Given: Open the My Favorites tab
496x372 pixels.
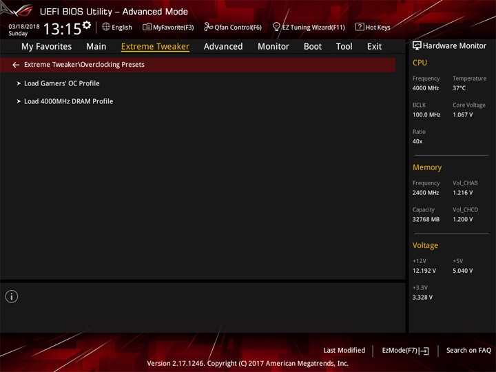Looking at the screenshot, I should [x=47, y=47].
